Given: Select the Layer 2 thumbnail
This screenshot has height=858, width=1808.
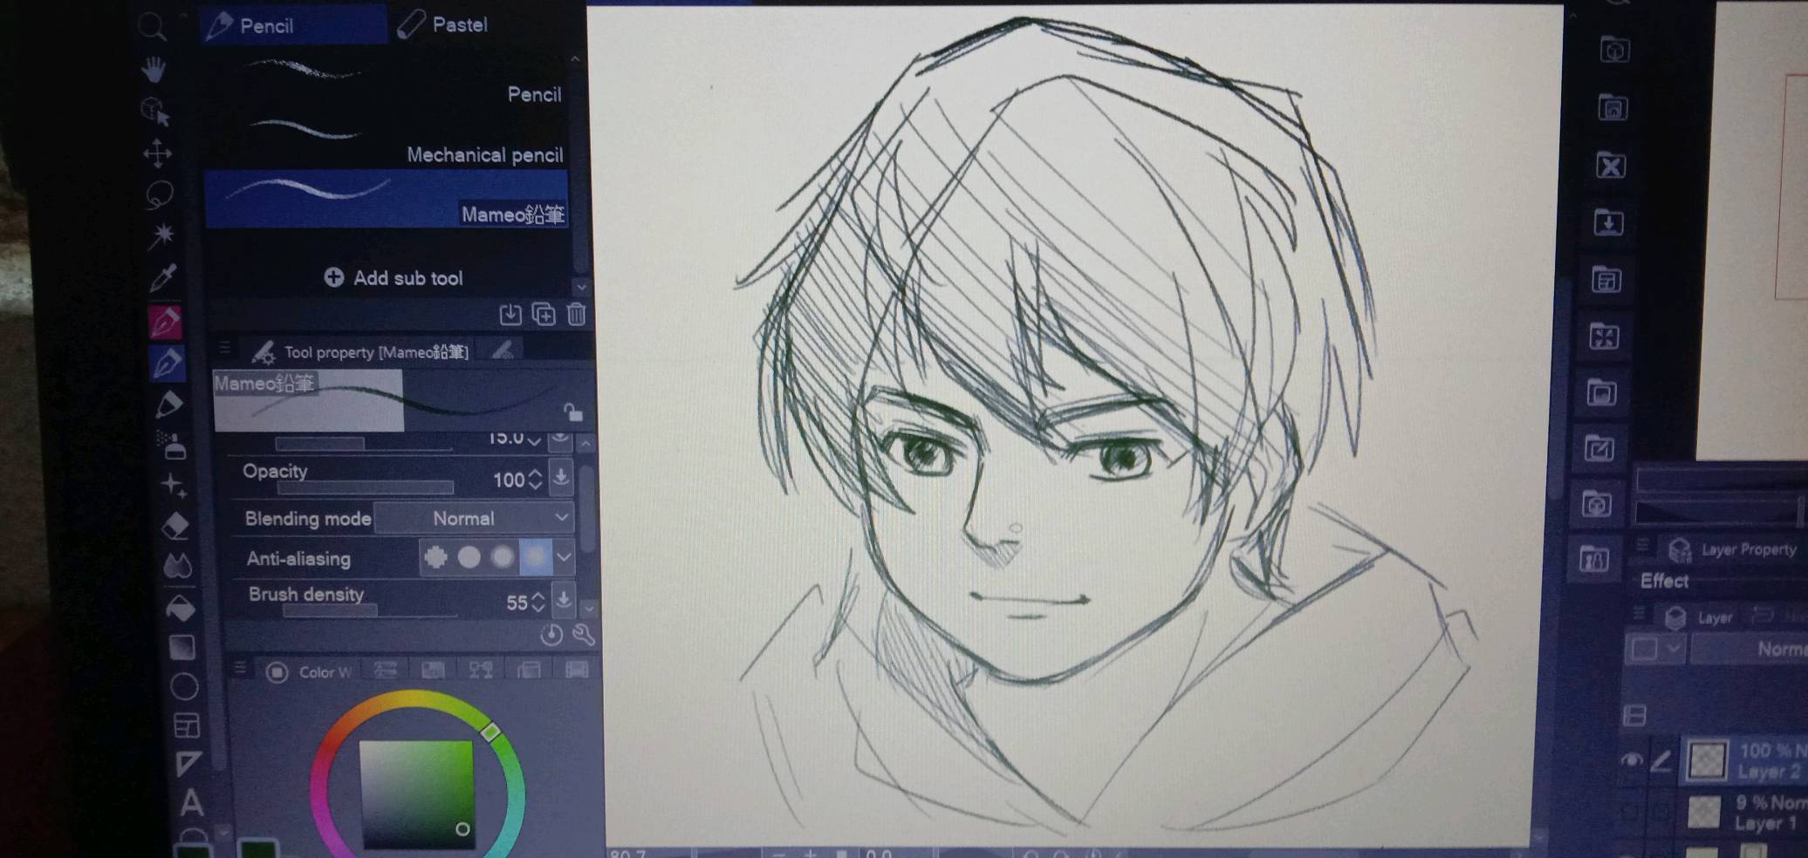Looking at the screenshot, I should click(1707, 759).
